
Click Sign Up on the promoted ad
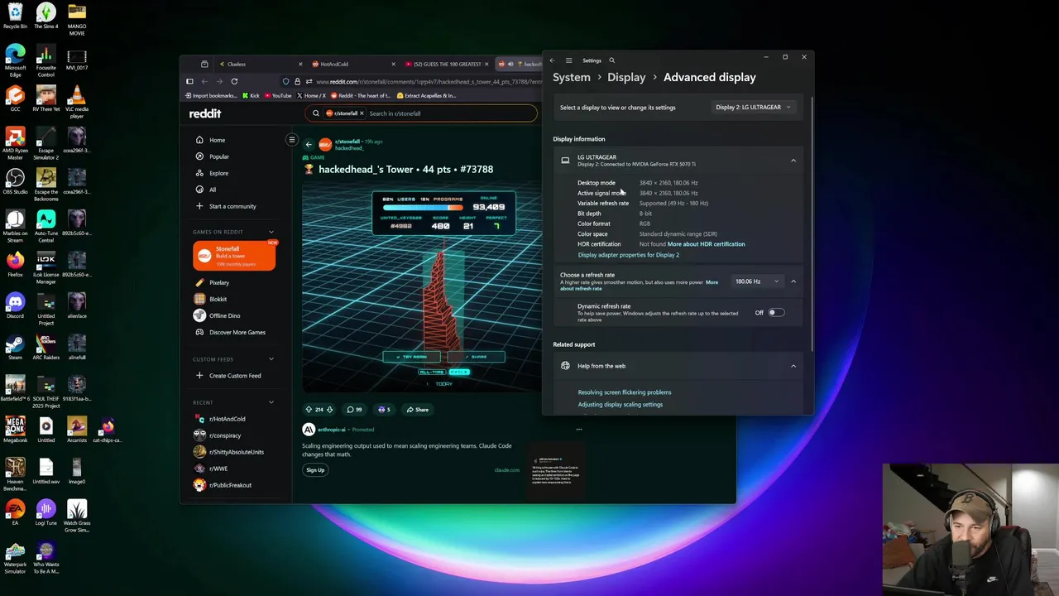point(315,470)
